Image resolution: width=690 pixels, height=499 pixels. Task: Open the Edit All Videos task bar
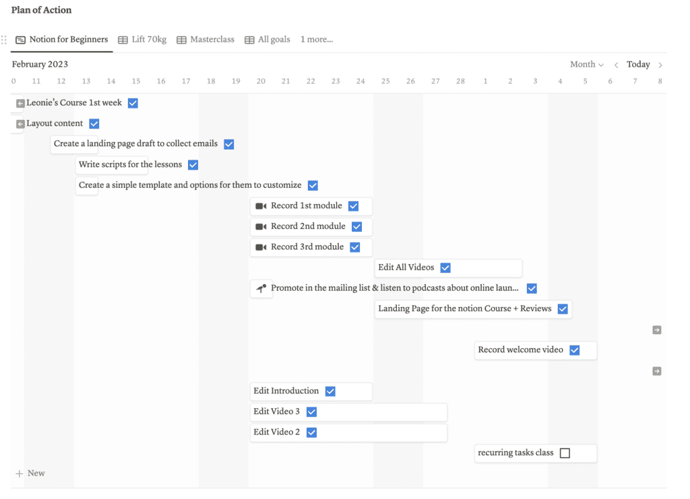pyautogui.click(x=448, y=268)
